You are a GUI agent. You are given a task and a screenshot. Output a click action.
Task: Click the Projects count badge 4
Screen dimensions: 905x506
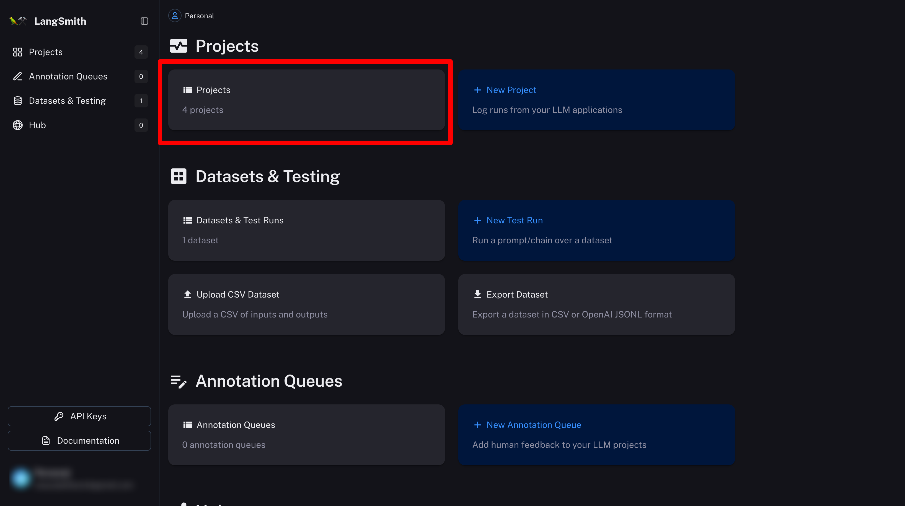141,52
